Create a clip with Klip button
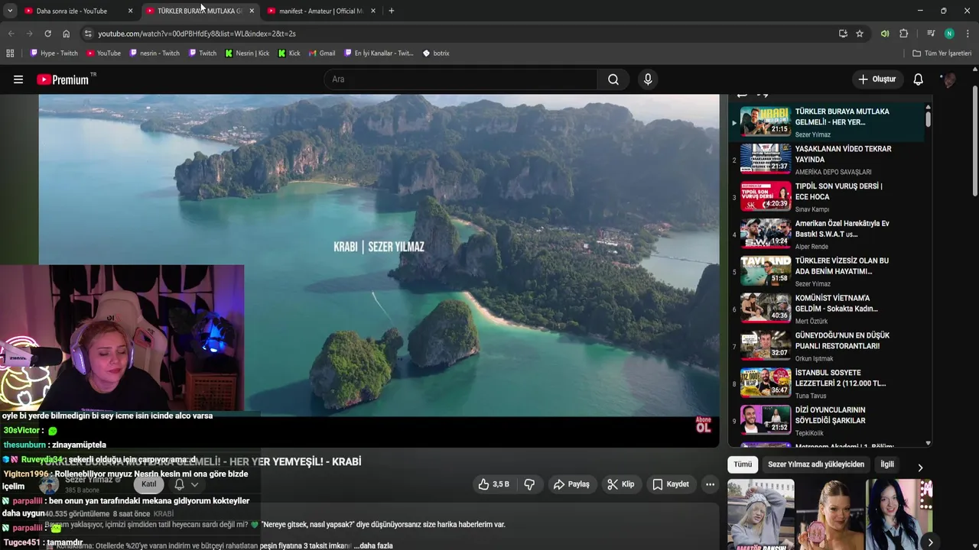 [x=620, y=484]
